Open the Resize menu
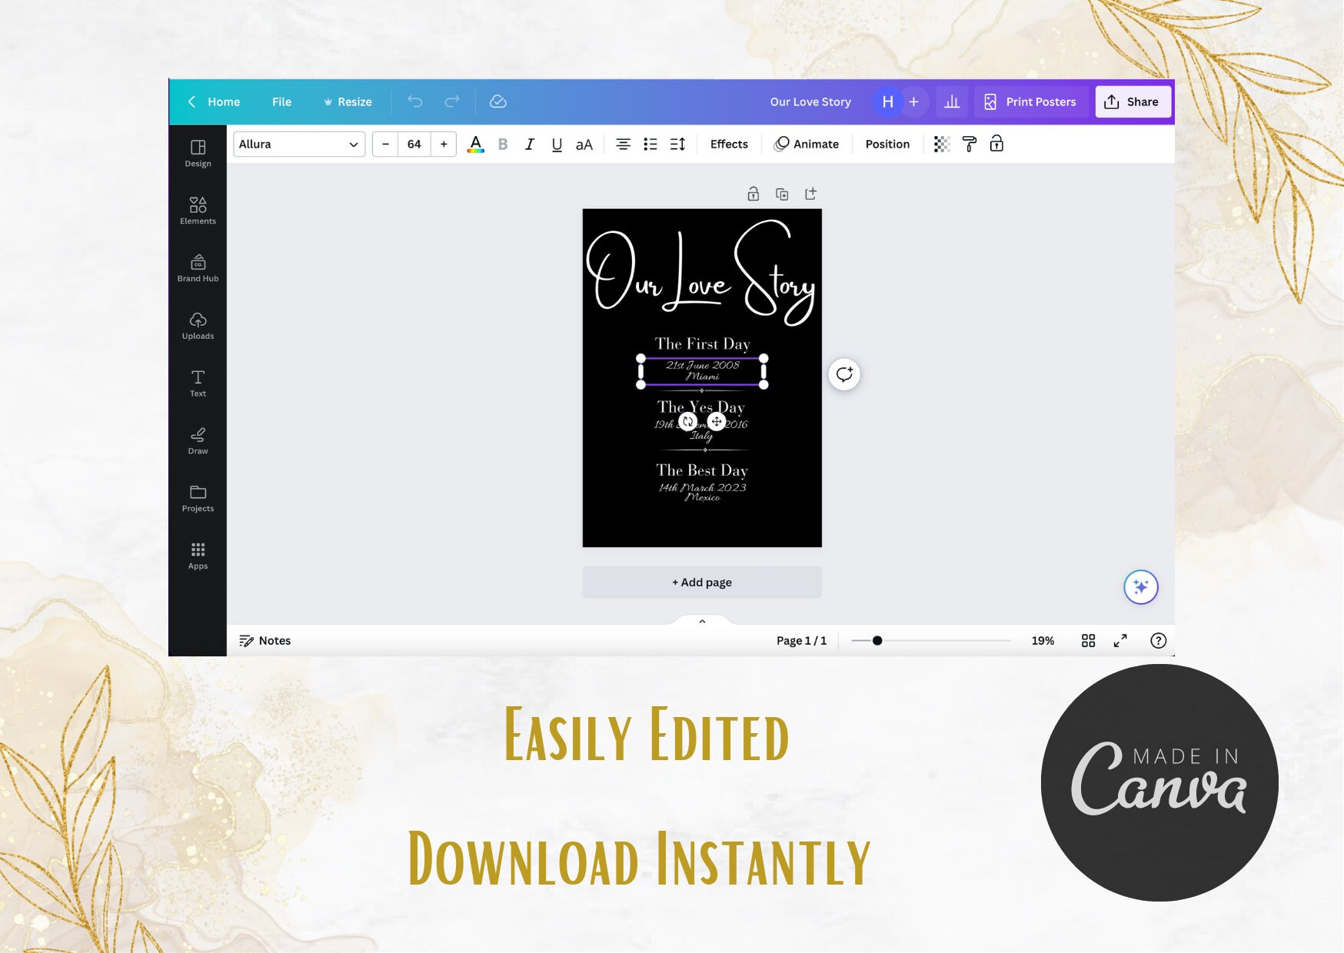1344x953 pixels. (348, 101)
